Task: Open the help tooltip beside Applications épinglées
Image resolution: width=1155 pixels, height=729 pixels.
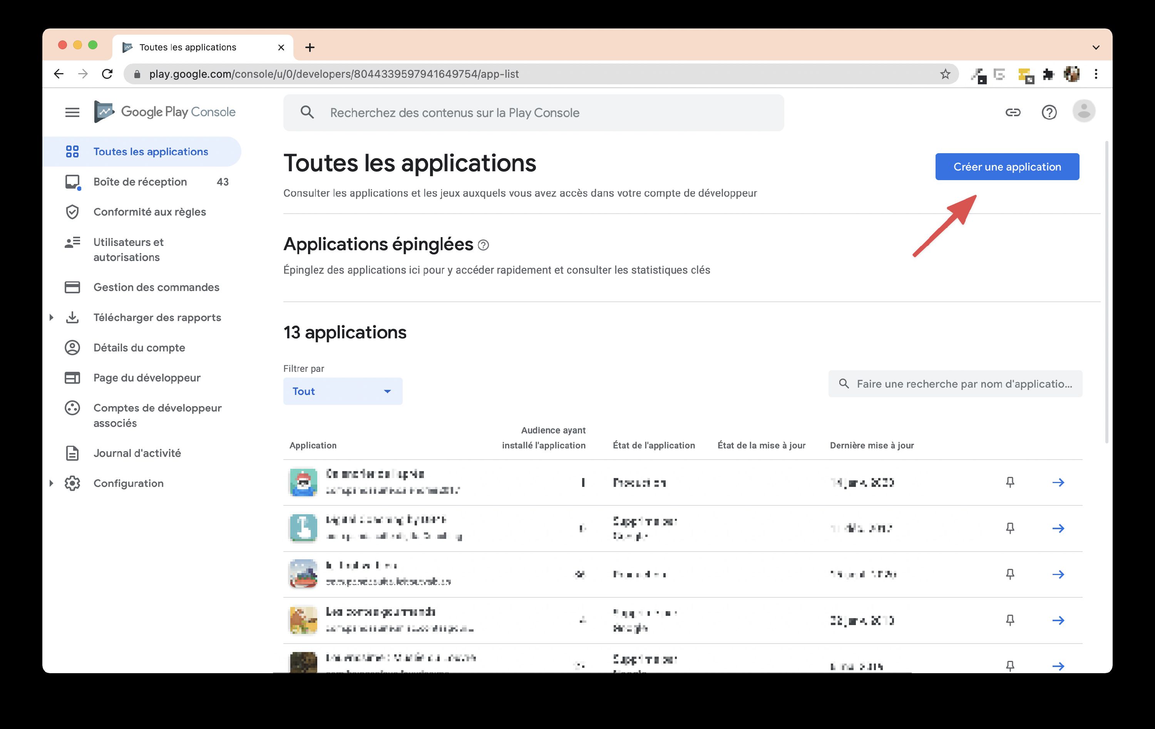Action: [483, 244]
